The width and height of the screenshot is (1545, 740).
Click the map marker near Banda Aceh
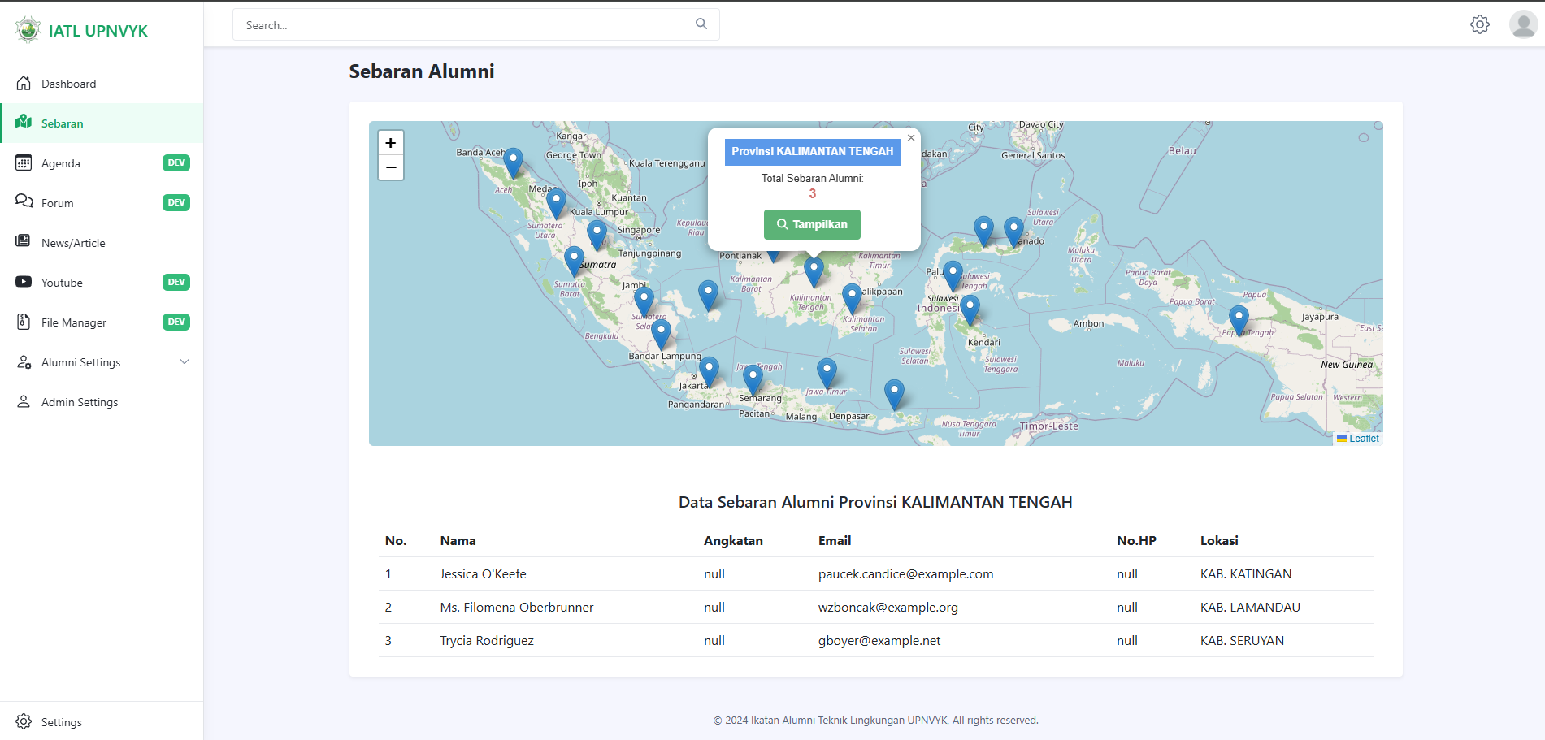514,163
